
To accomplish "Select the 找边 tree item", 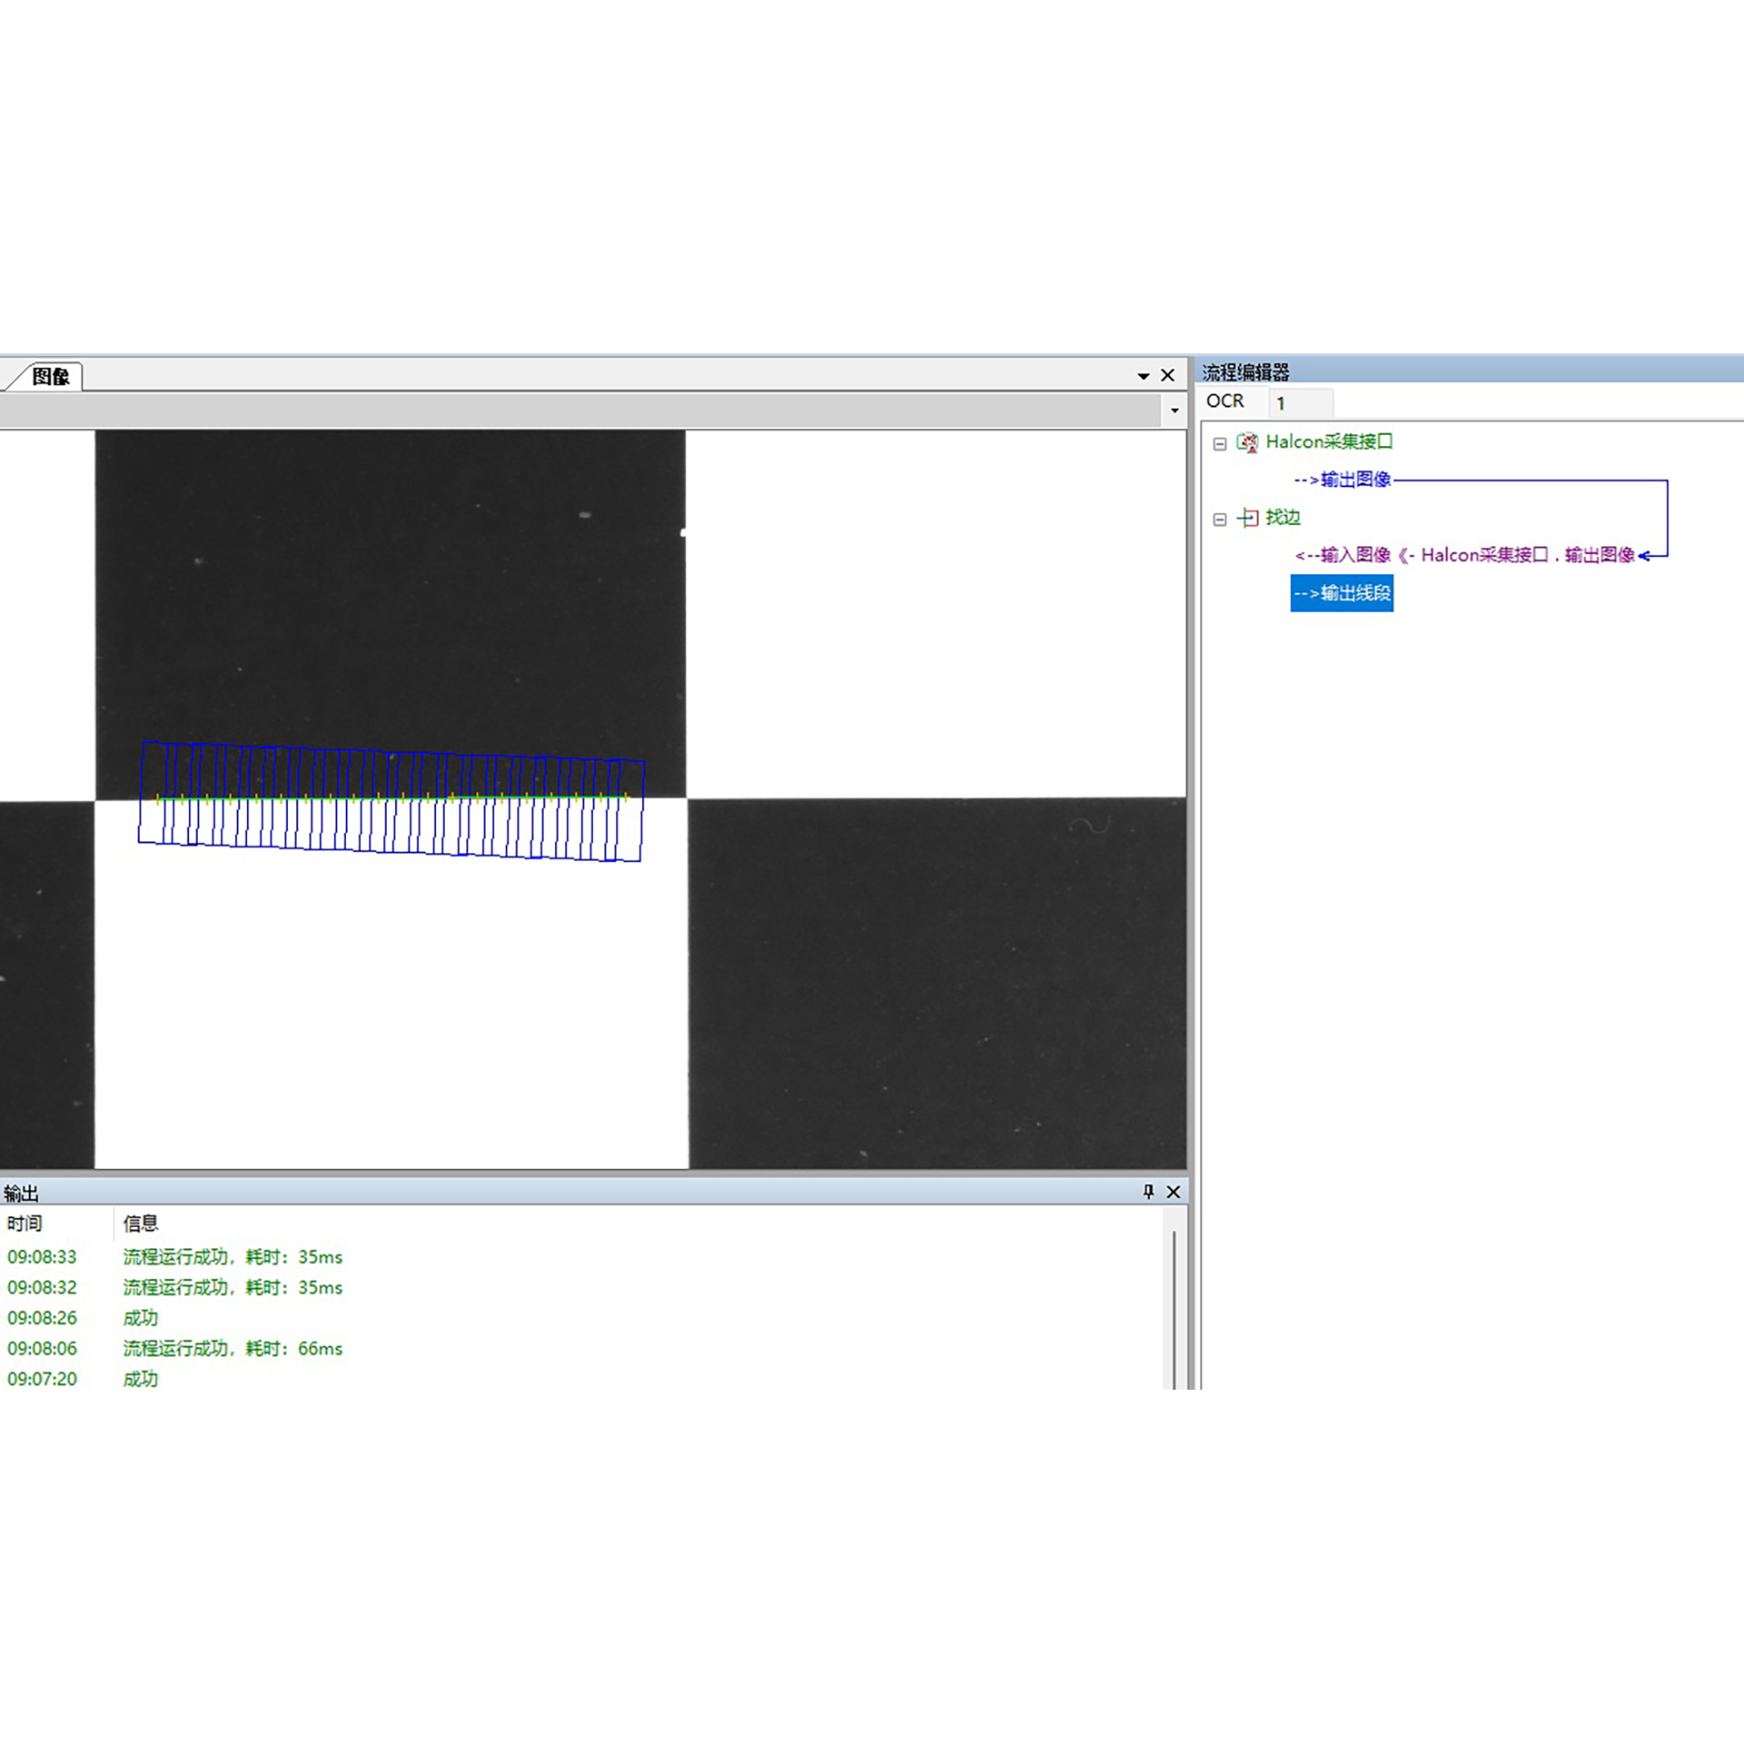I will (x=1283, y=518).
